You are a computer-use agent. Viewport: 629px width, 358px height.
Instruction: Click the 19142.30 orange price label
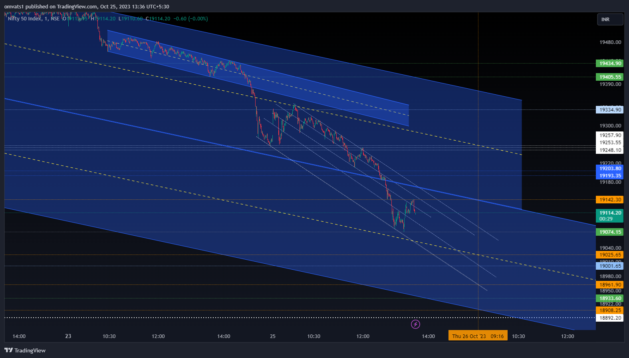609,200
